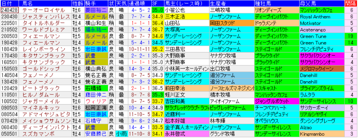Select jockey 福永祐一
This screenshot has width=358, height=138.
96,30
